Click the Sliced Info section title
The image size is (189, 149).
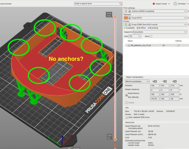tap(130, 122)
